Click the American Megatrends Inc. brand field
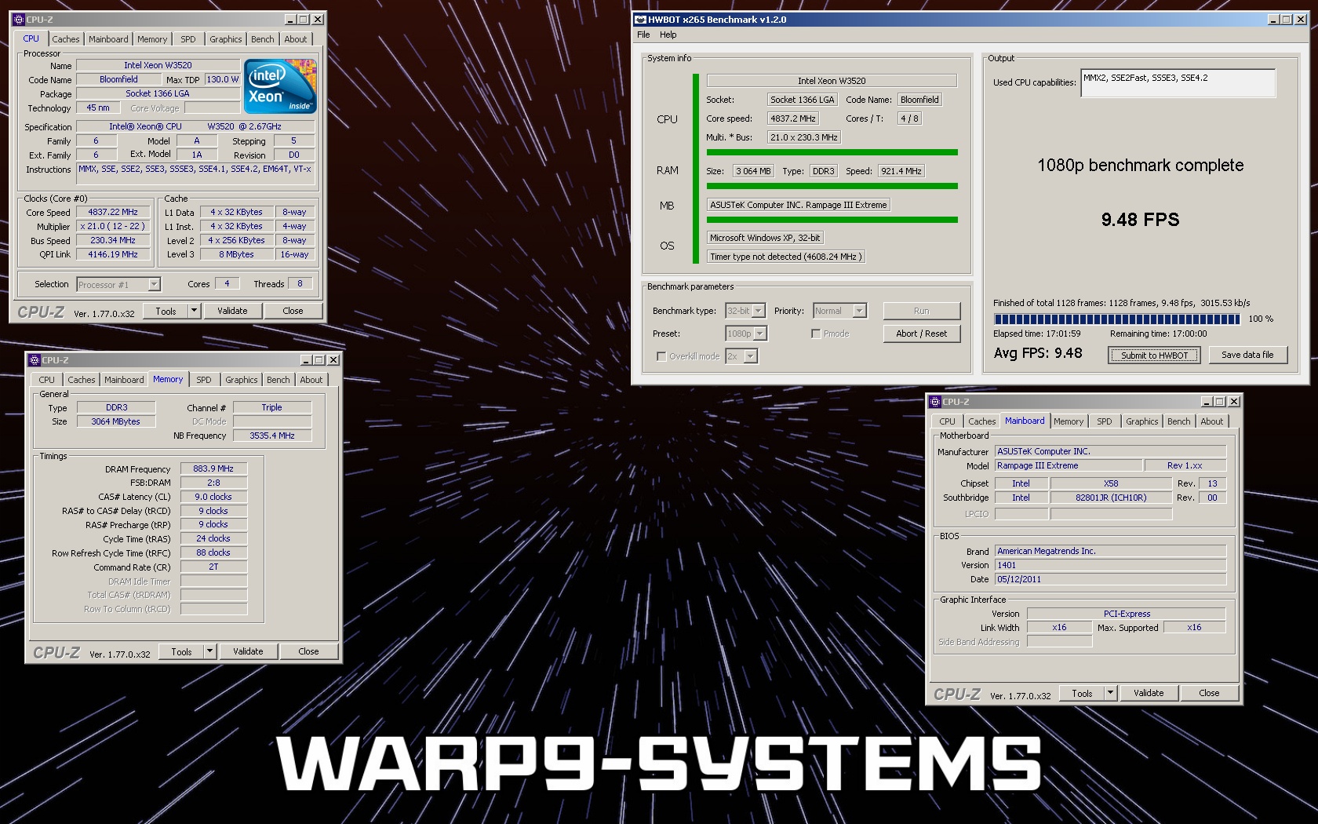 (1110, 551)
